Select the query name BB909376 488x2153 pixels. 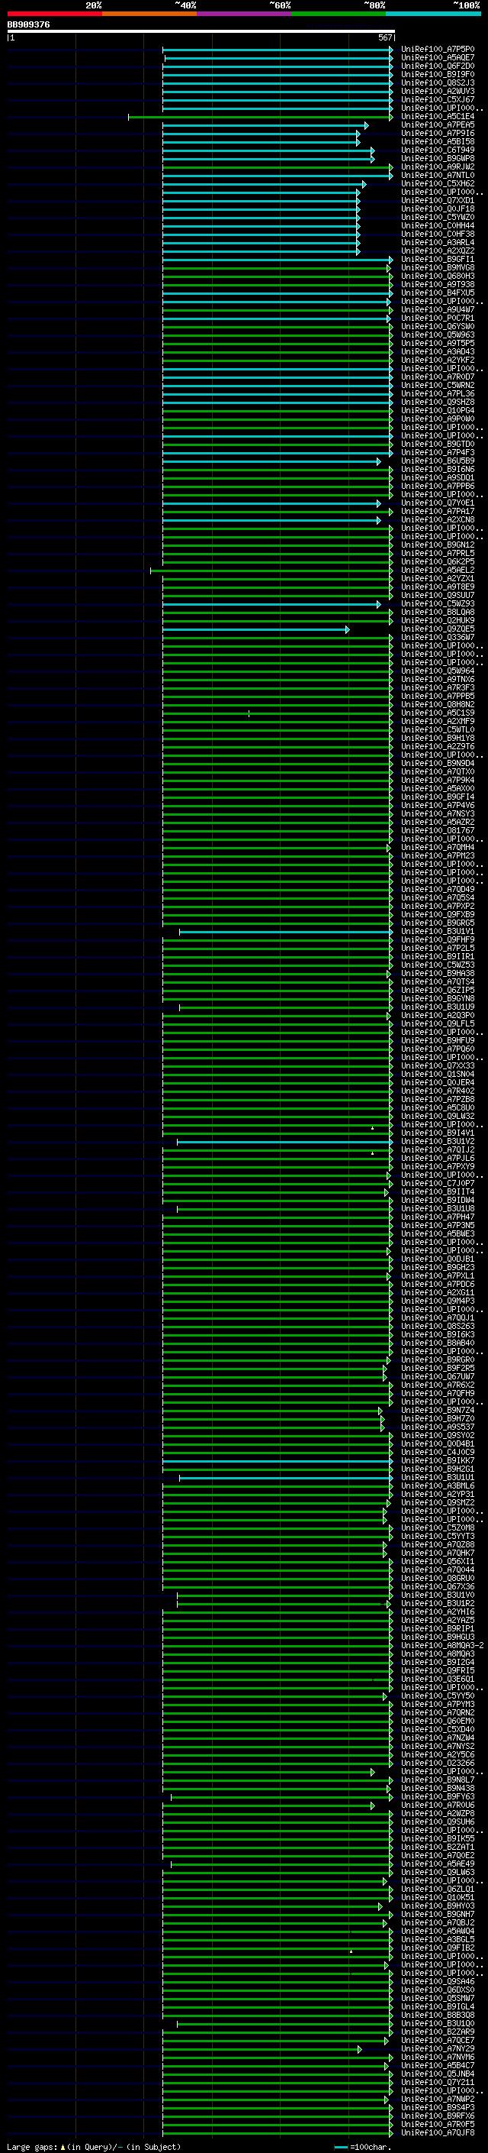pos(28,25)
